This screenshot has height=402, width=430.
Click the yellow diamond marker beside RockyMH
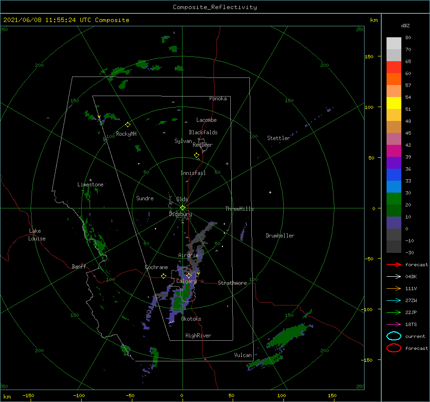tap(128, 125)
